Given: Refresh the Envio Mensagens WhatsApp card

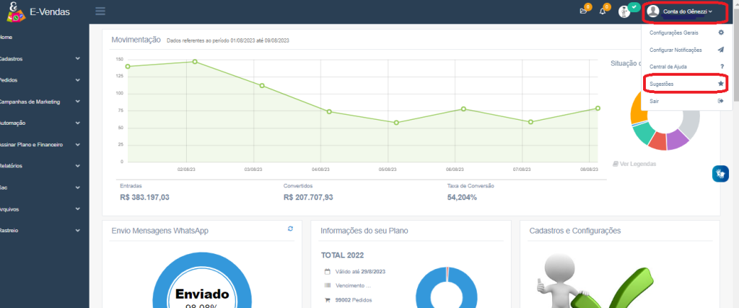Looking at the screenshot, I should [x=290, y=229].
